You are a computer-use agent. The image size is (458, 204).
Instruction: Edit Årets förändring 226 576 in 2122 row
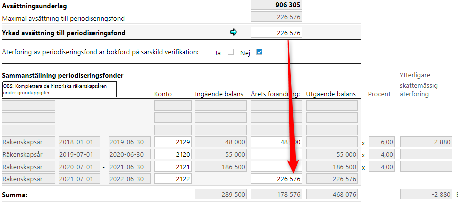point(276,179)
